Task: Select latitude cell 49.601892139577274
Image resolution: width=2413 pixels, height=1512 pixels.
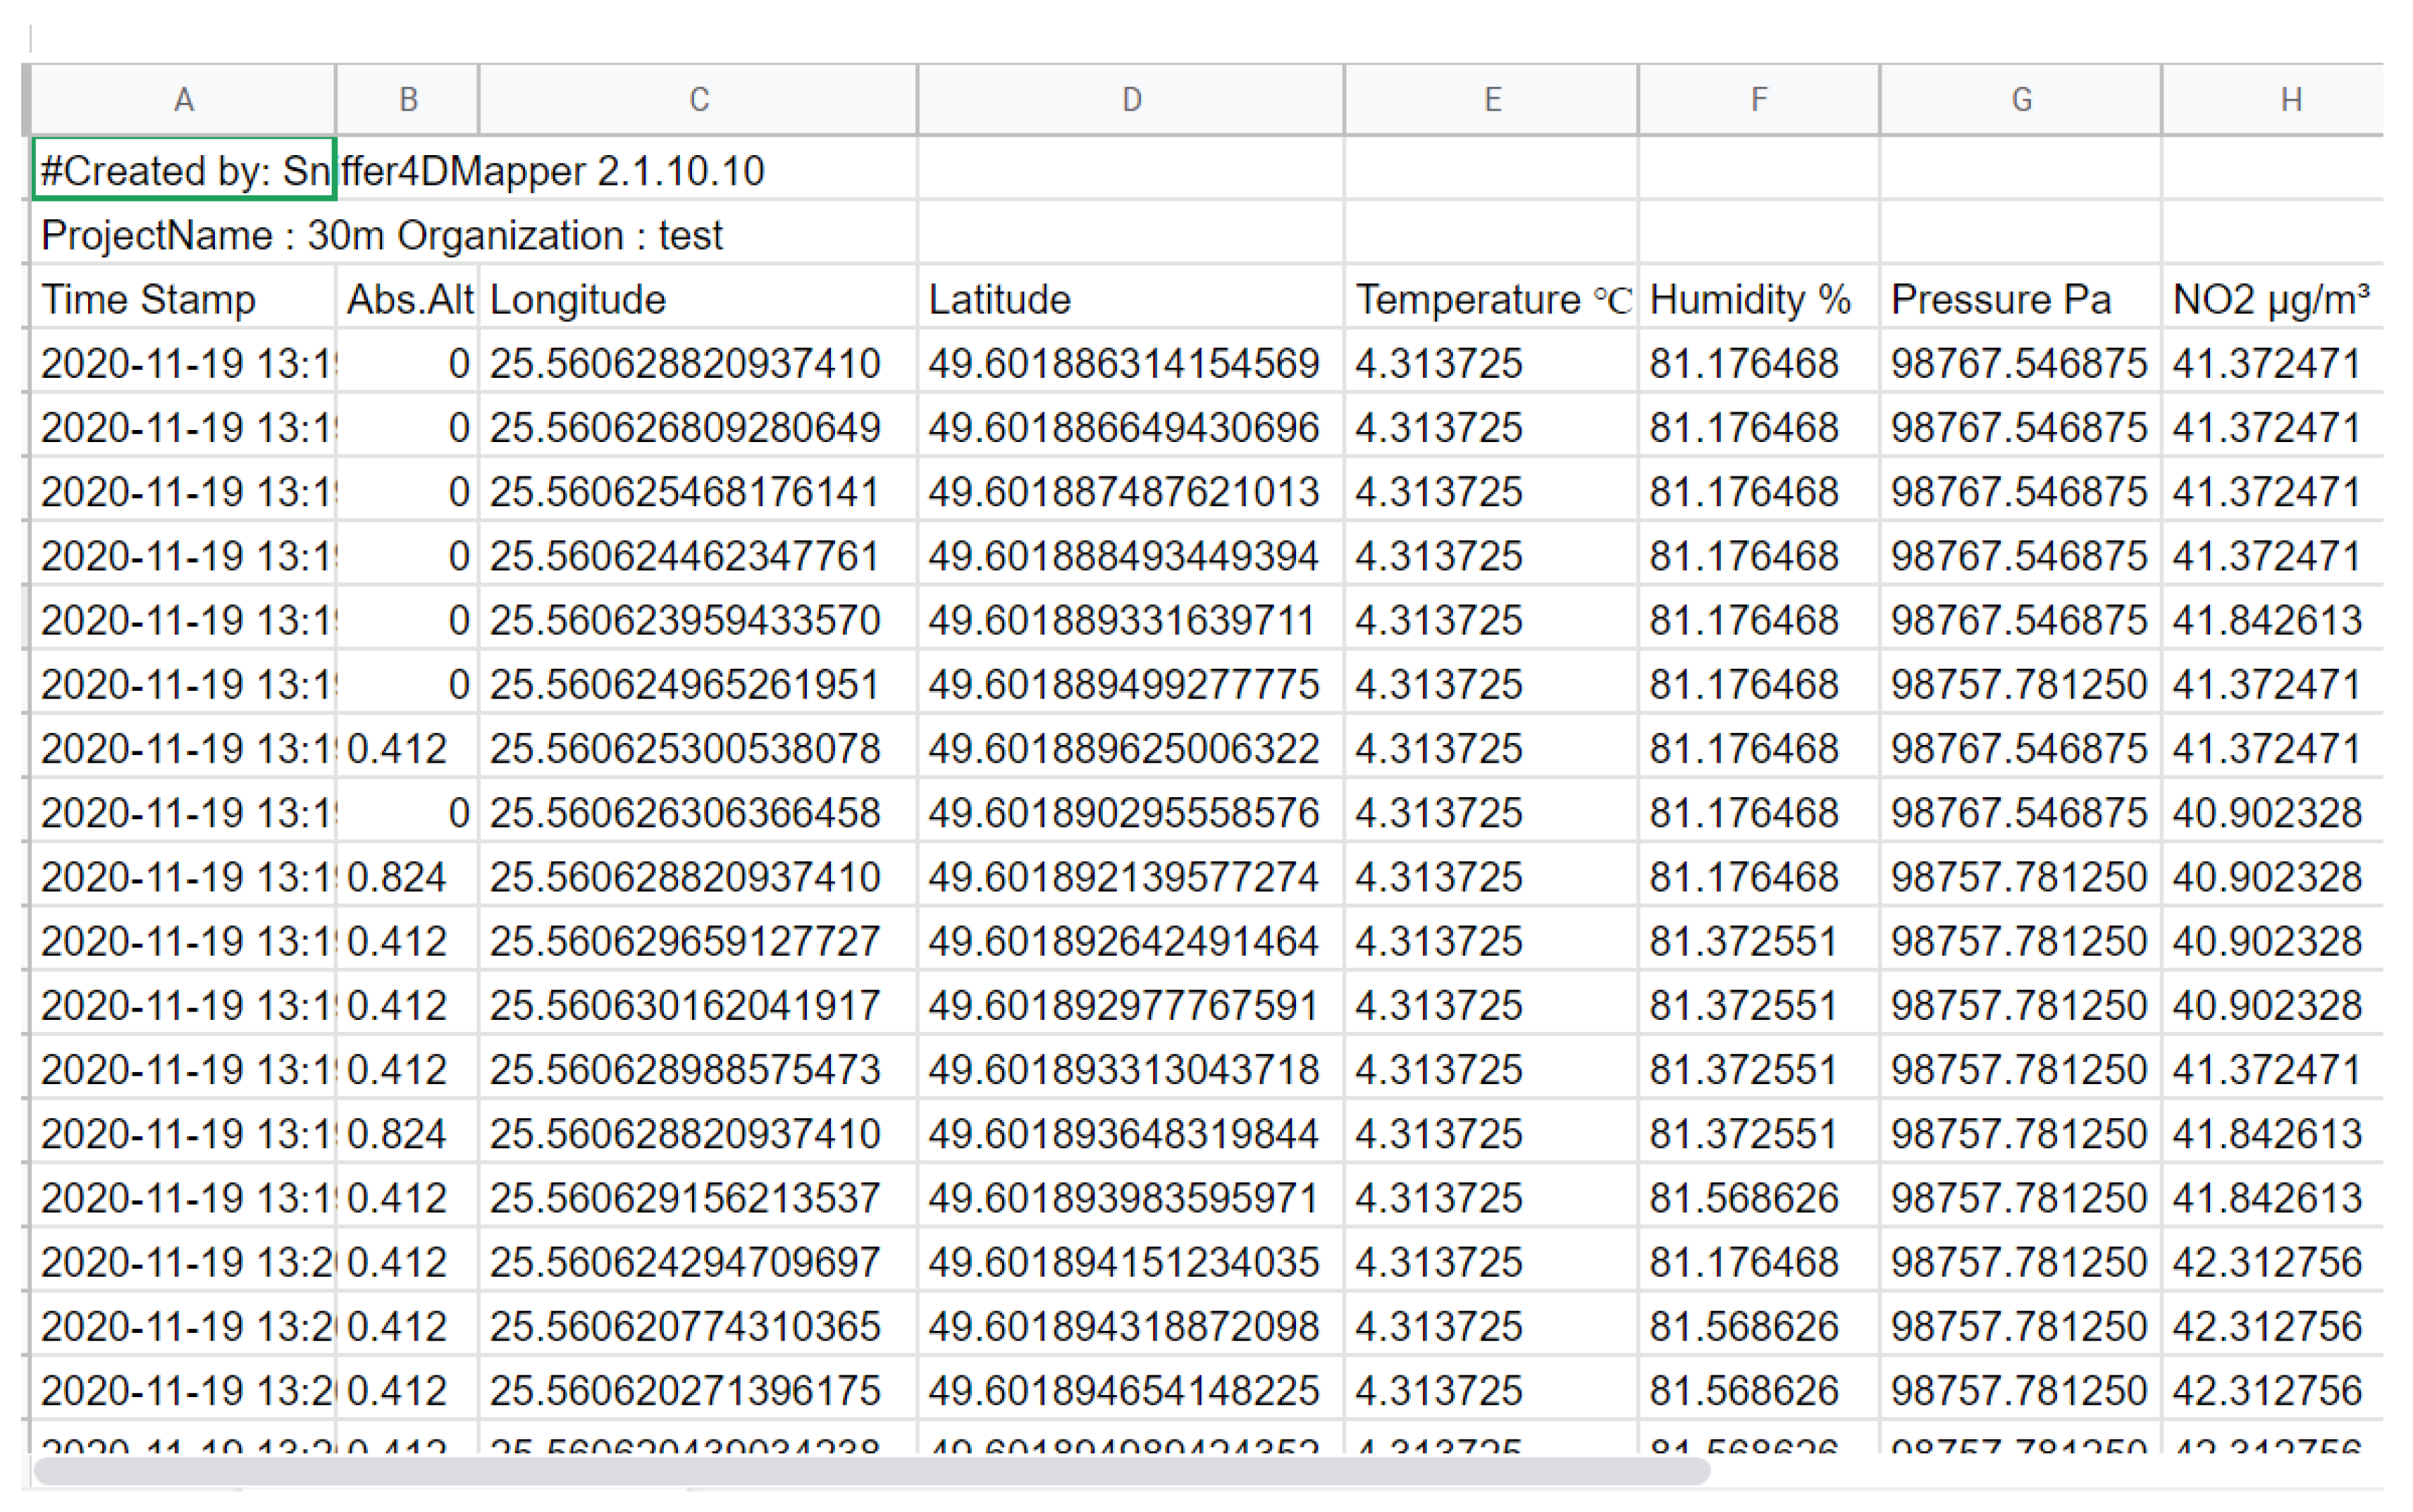Action: tap(1130, 877)
